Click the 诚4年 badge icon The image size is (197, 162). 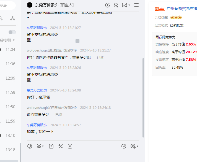[x=160, y=9]
